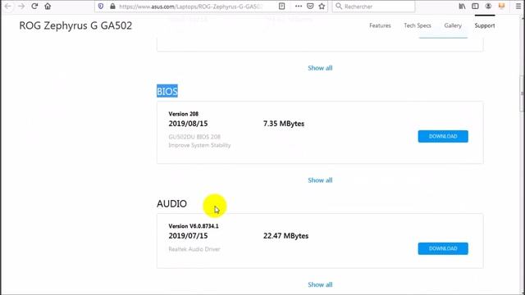Screen dimensions: 525x295
Task: Open the page actions three-dot menu
Action: point(299,7)
